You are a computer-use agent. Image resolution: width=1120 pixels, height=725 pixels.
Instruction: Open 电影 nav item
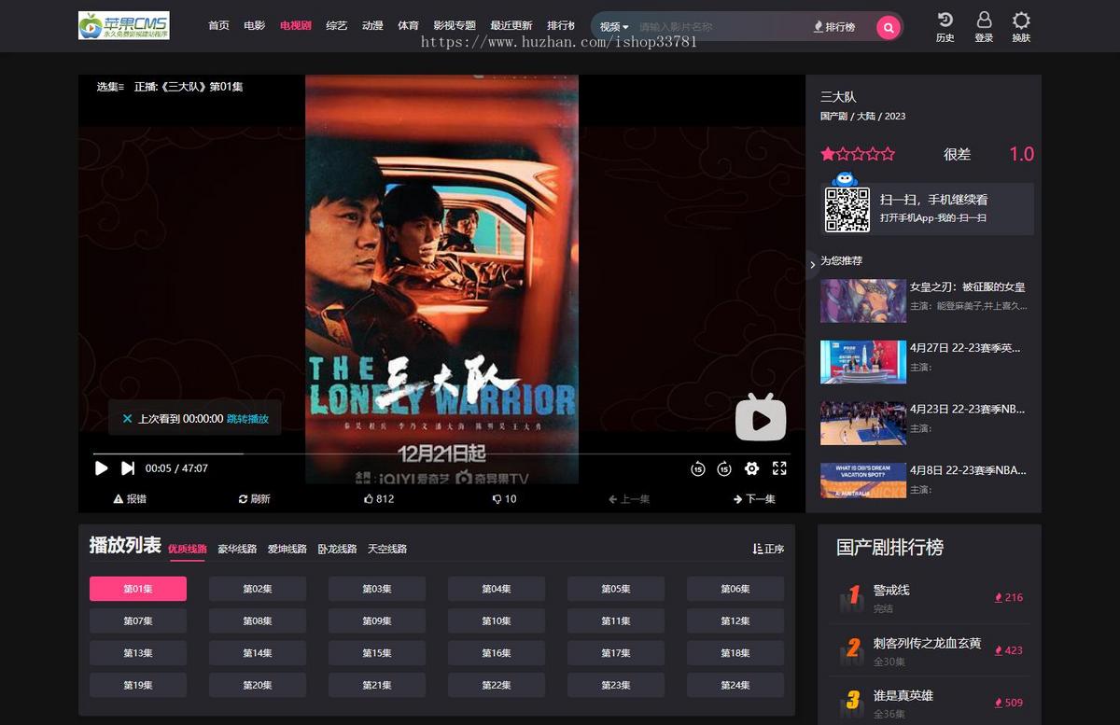(x=254, y=25)
